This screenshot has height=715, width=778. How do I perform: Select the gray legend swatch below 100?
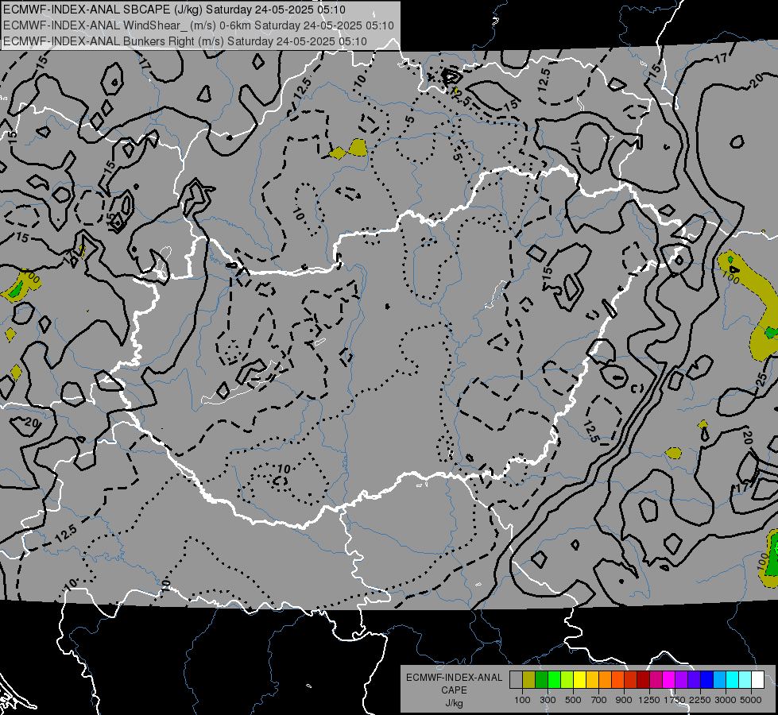click(516, 679)
